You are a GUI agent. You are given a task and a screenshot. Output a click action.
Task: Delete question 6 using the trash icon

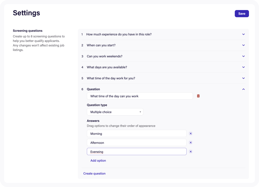(198, 96)
